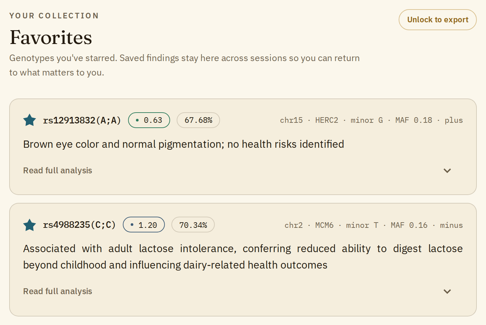Click the rs12913832(A;A) genotype title

coord(82,120)
